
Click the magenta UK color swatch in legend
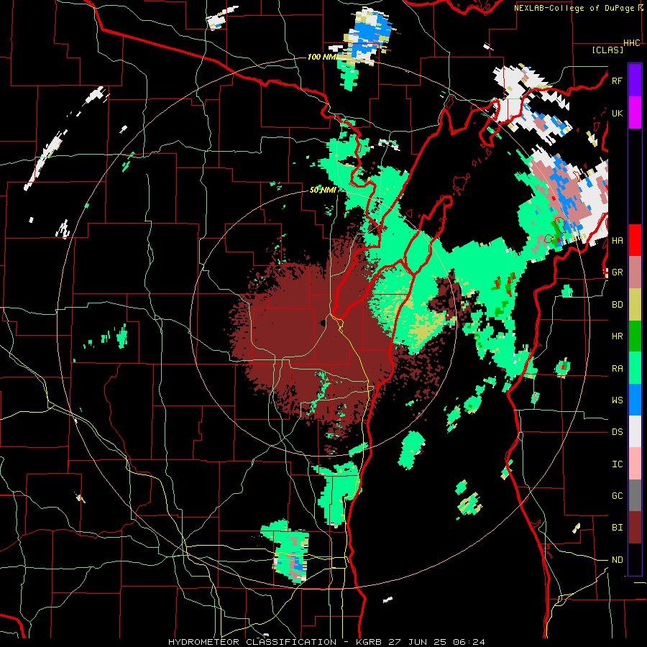(x=635, y=113)
